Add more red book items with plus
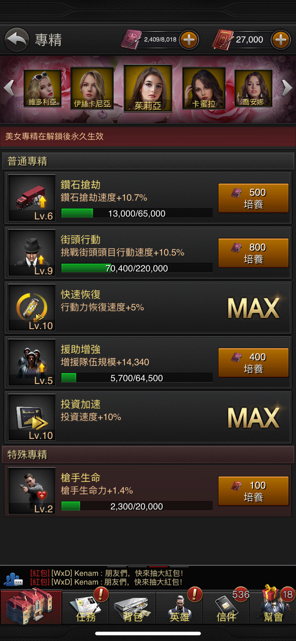 point(281,39)
